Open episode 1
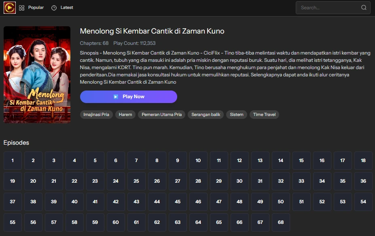The image size is (375, 236). click(x=13, y=160)
